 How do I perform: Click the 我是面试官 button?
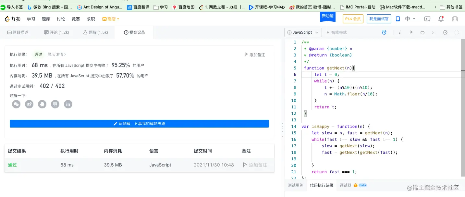pos(379,19)
